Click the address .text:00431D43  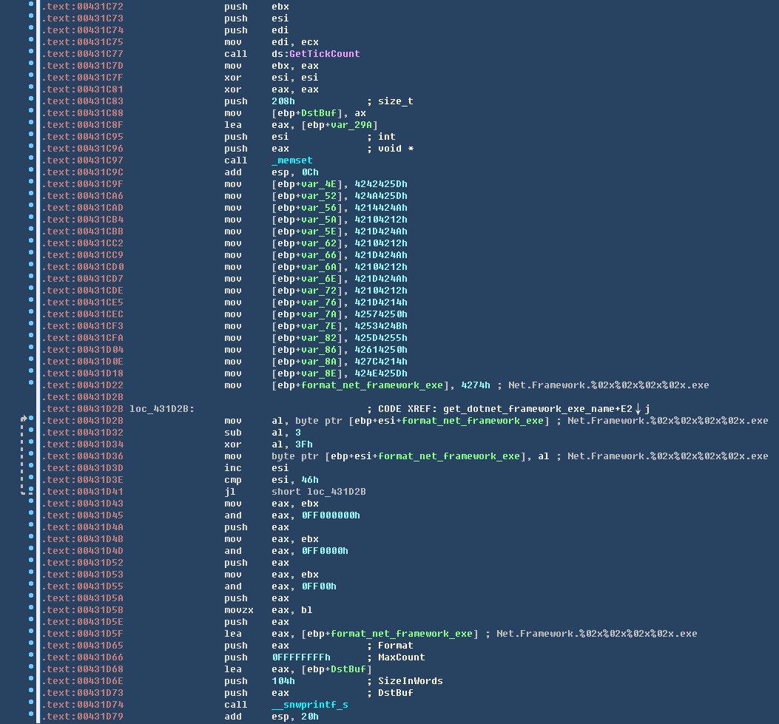tap(82, 504)
